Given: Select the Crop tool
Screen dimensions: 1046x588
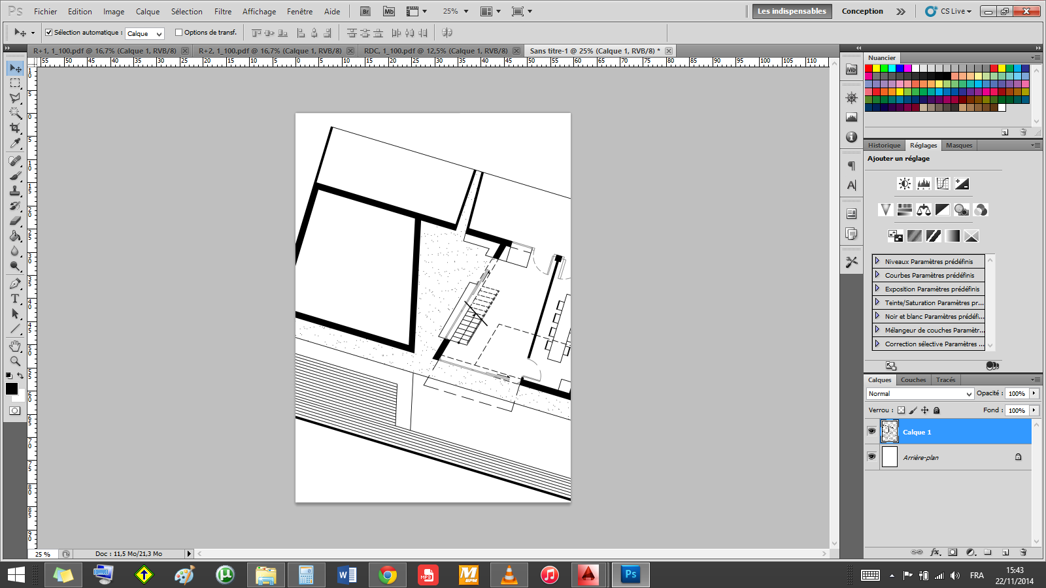Looking at the screenshot, I should click(15, 128).
